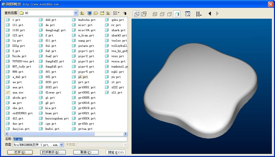Screen dimensions: 275x157
Task: Click the 3D model preview area
Action: [x=202, y=86]
